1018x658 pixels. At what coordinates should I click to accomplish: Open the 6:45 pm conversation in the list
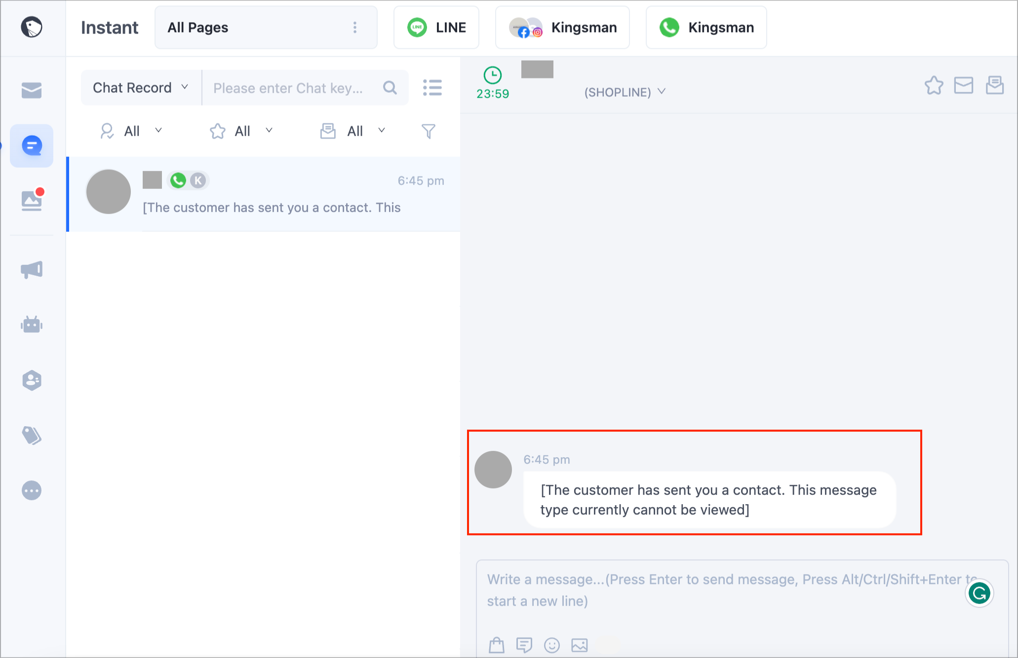(264, 194)
